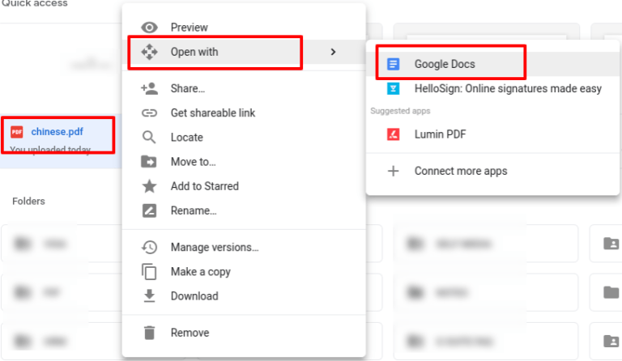The image size is (622, 361).
Task: Click the Locate magnifier icon
Action: click(149, 137)
